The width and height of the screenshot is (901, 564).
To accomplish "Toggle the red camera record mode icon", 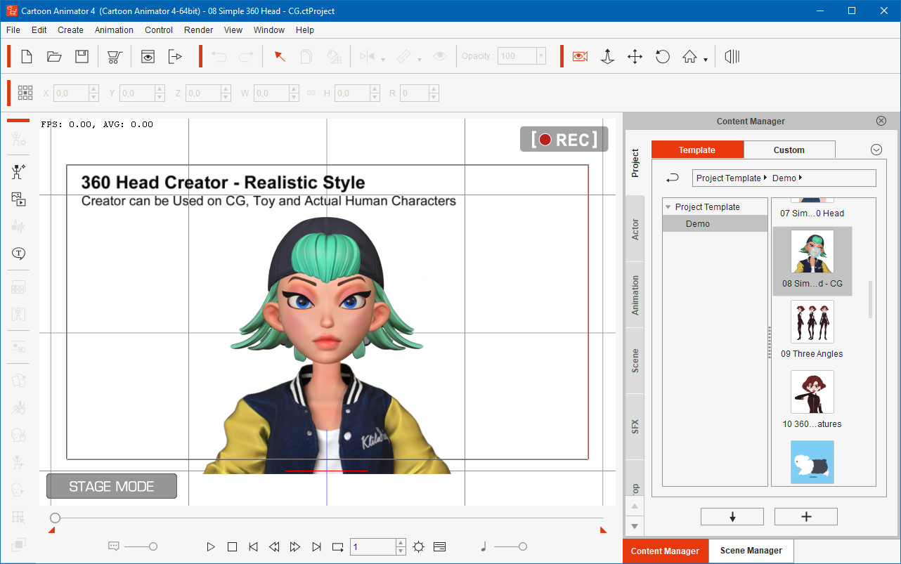I will point(580,57).
